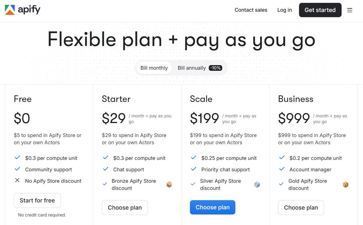Click the Bronze Apify Store discount badge icon
This screenshot has width=363, height=225.
[x=169, y=184]
